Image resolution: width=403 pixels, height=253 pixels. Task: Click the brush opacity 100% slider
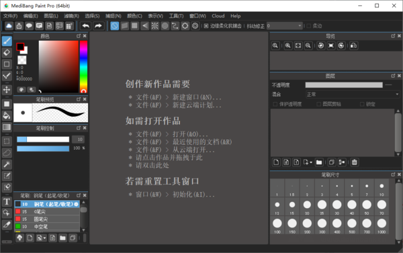(x=43, y=148)
